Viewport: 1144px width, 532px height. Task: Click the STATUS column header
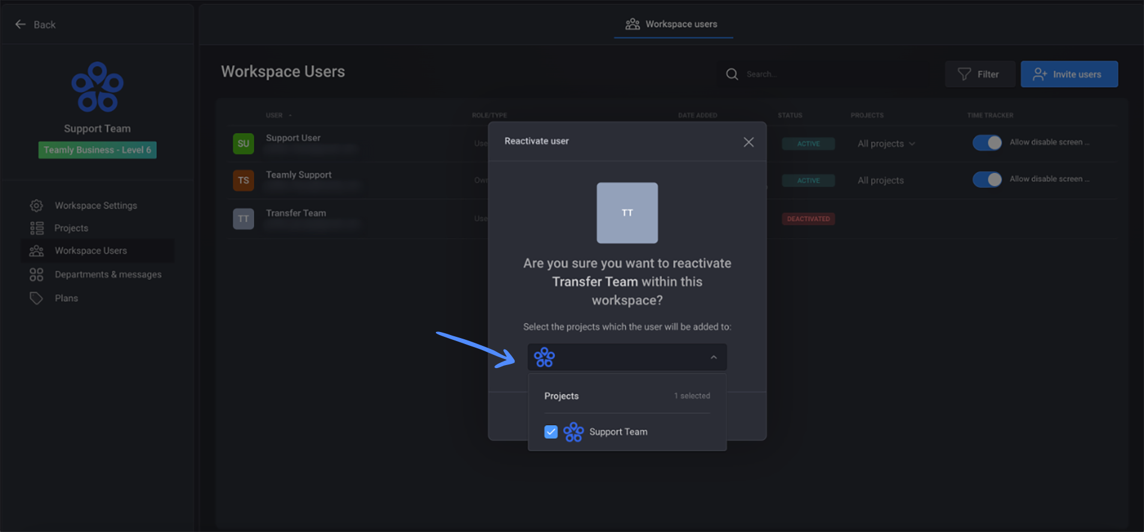(x=790, y=115)
